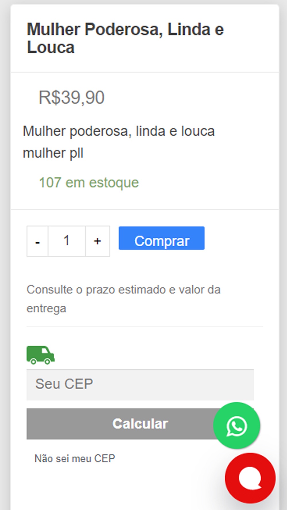
Task: Increase quantity with the plus button
Action: coord(98,241)
